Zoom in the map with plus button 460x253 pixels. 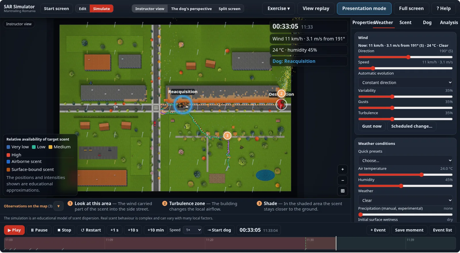[x=342, y=170]
